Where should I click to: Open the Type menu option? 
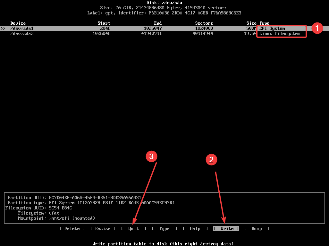point(164,229)
